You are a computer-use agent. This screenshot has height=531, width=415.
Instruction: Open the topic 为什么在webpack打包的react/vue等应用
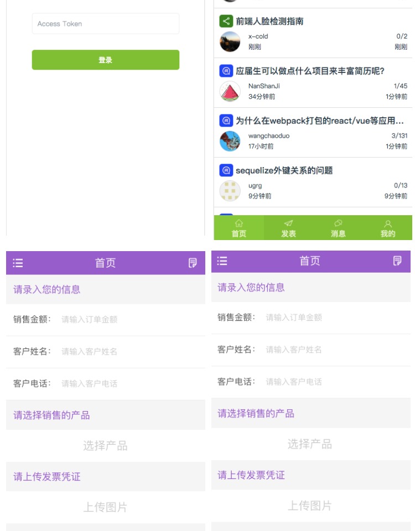tap(320, 121)
